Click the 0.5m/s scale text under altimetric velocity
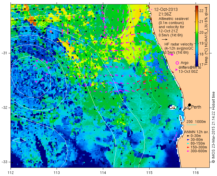This screenshot has width=217, height=176. point(170,35)
